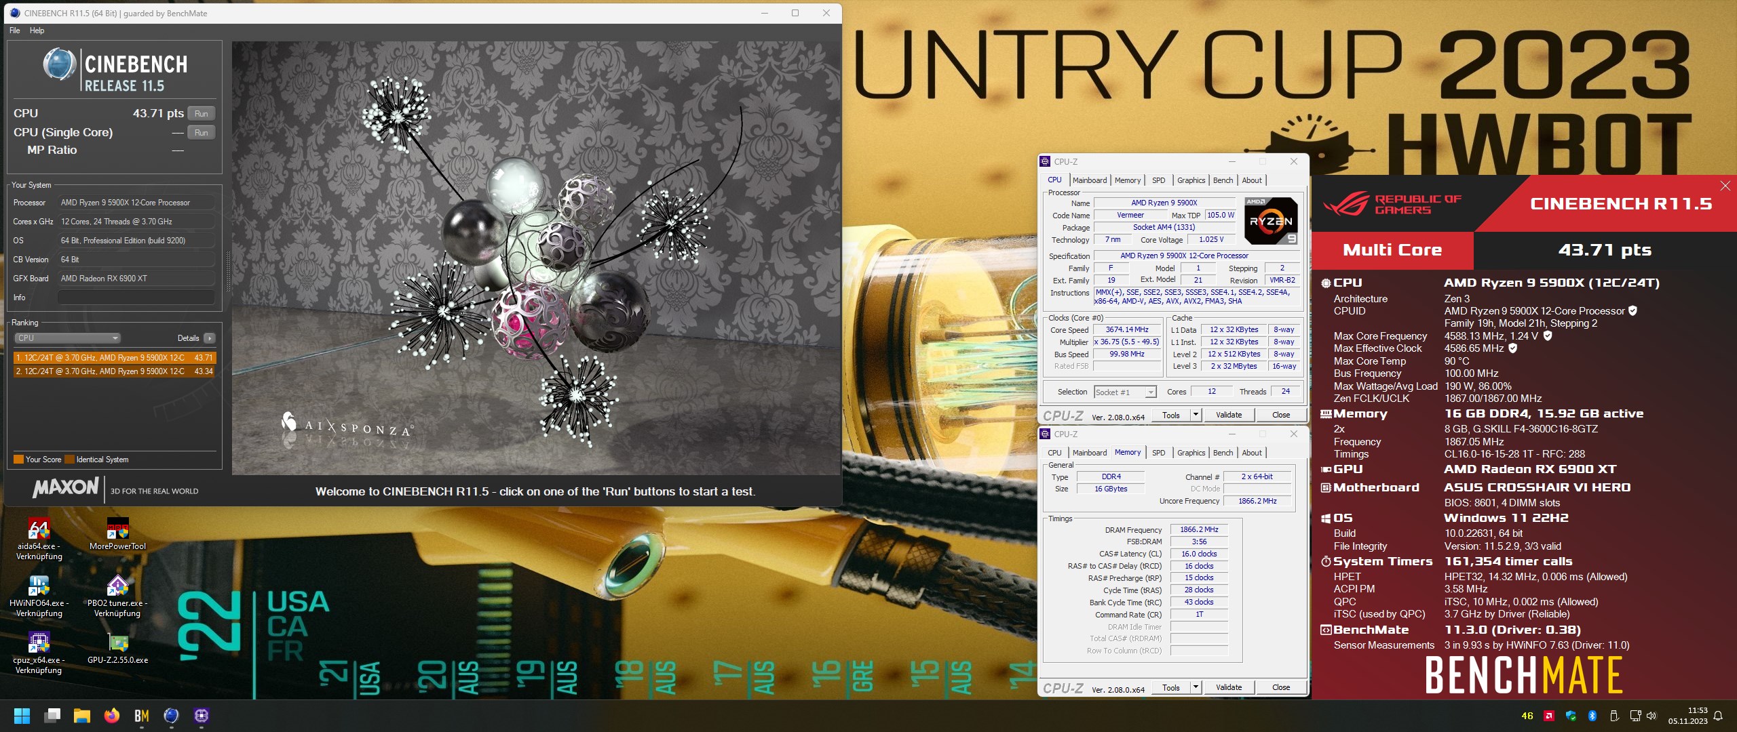Switch to Cinebench taskbar icon
The image size is (1737, 732).
click(171, 716)
